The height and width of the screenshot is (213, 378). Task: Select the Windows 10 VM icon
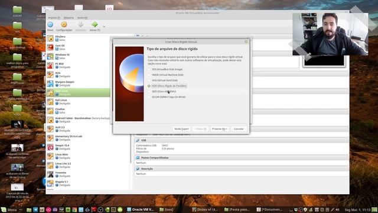pos(50,56)
